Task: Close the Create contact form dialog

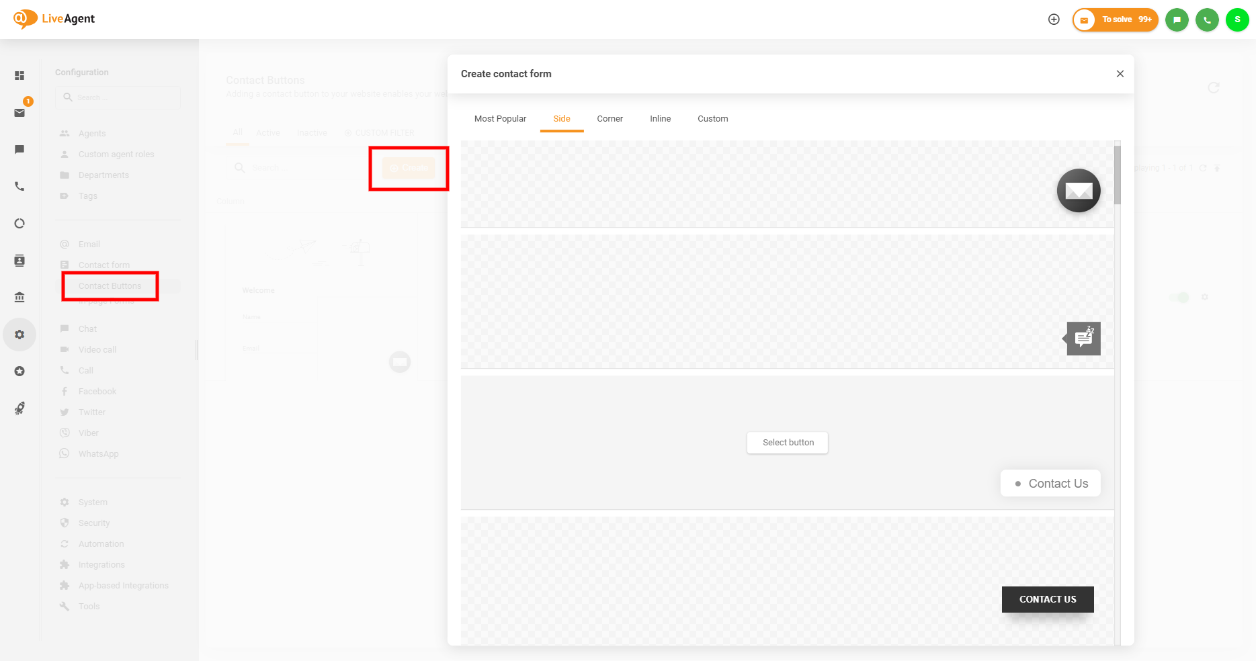Action: pos(1120,74)
